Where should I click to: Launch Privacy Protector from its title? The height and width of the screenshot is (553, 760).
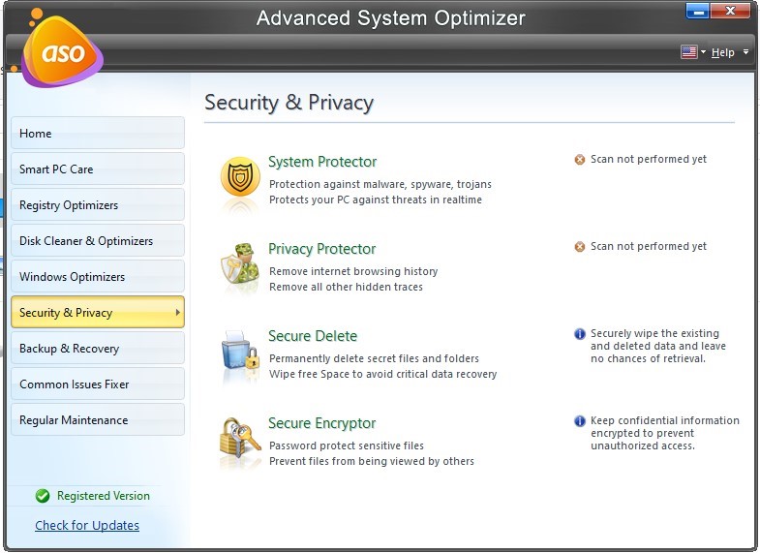click(321, 249)
